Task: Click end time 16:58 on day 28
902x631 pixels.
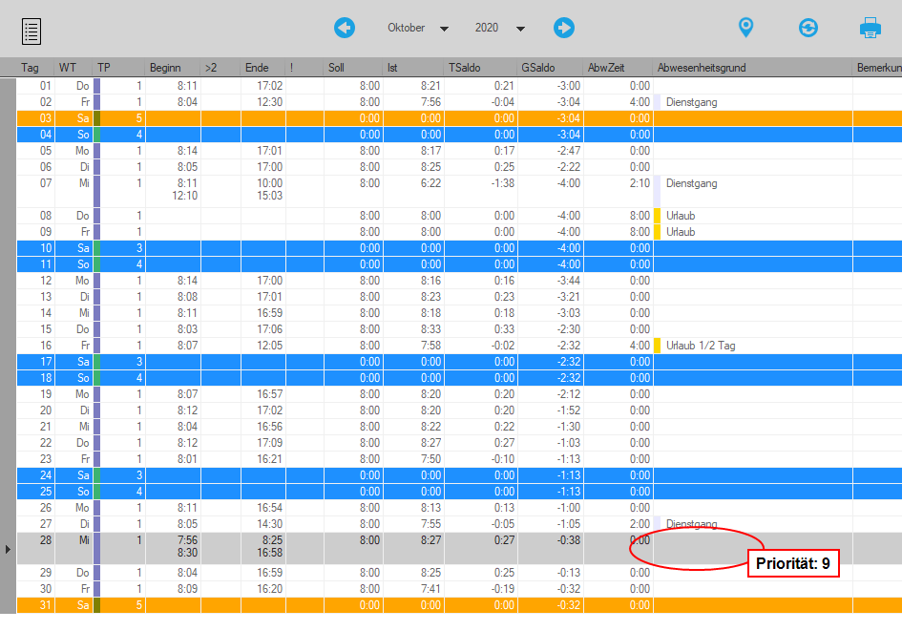Action: coord(270,553)
